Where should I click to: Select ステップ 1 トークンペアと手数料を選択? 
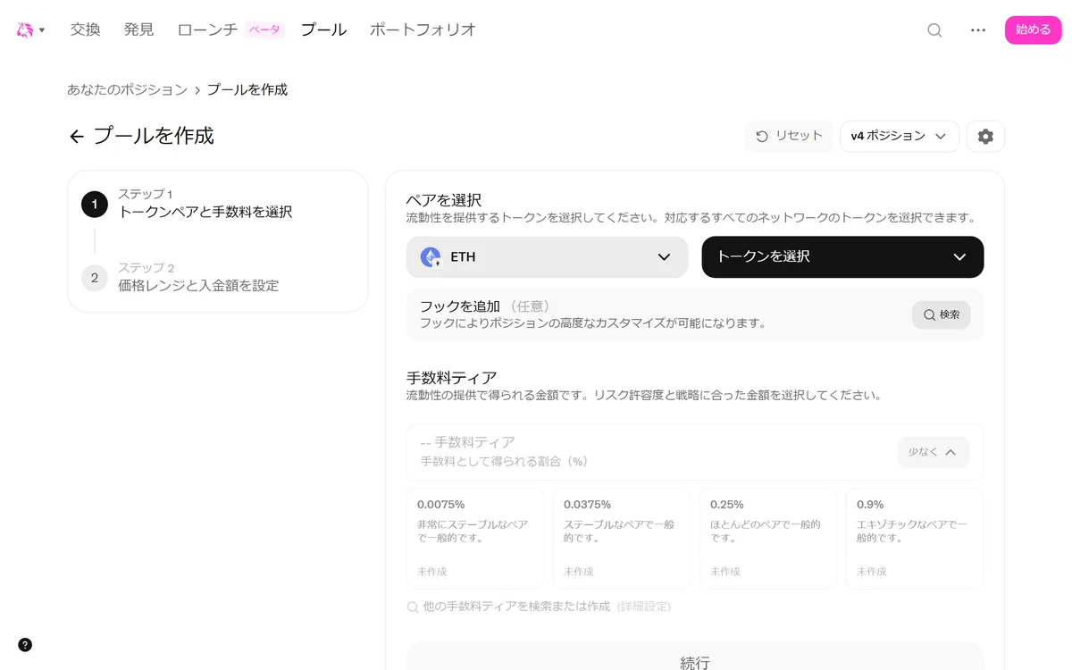218,204
